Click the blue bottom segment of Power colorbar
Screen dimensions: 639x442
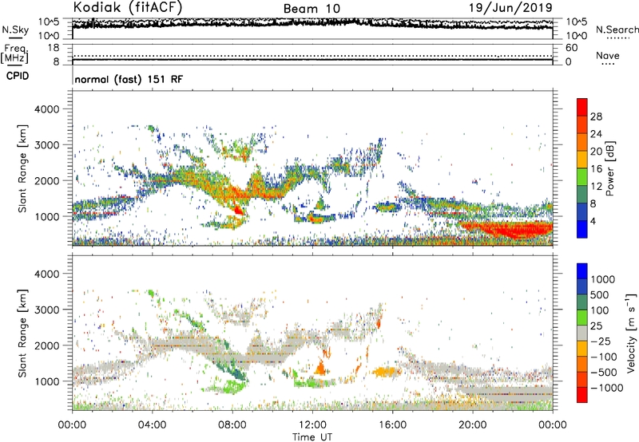582,229
